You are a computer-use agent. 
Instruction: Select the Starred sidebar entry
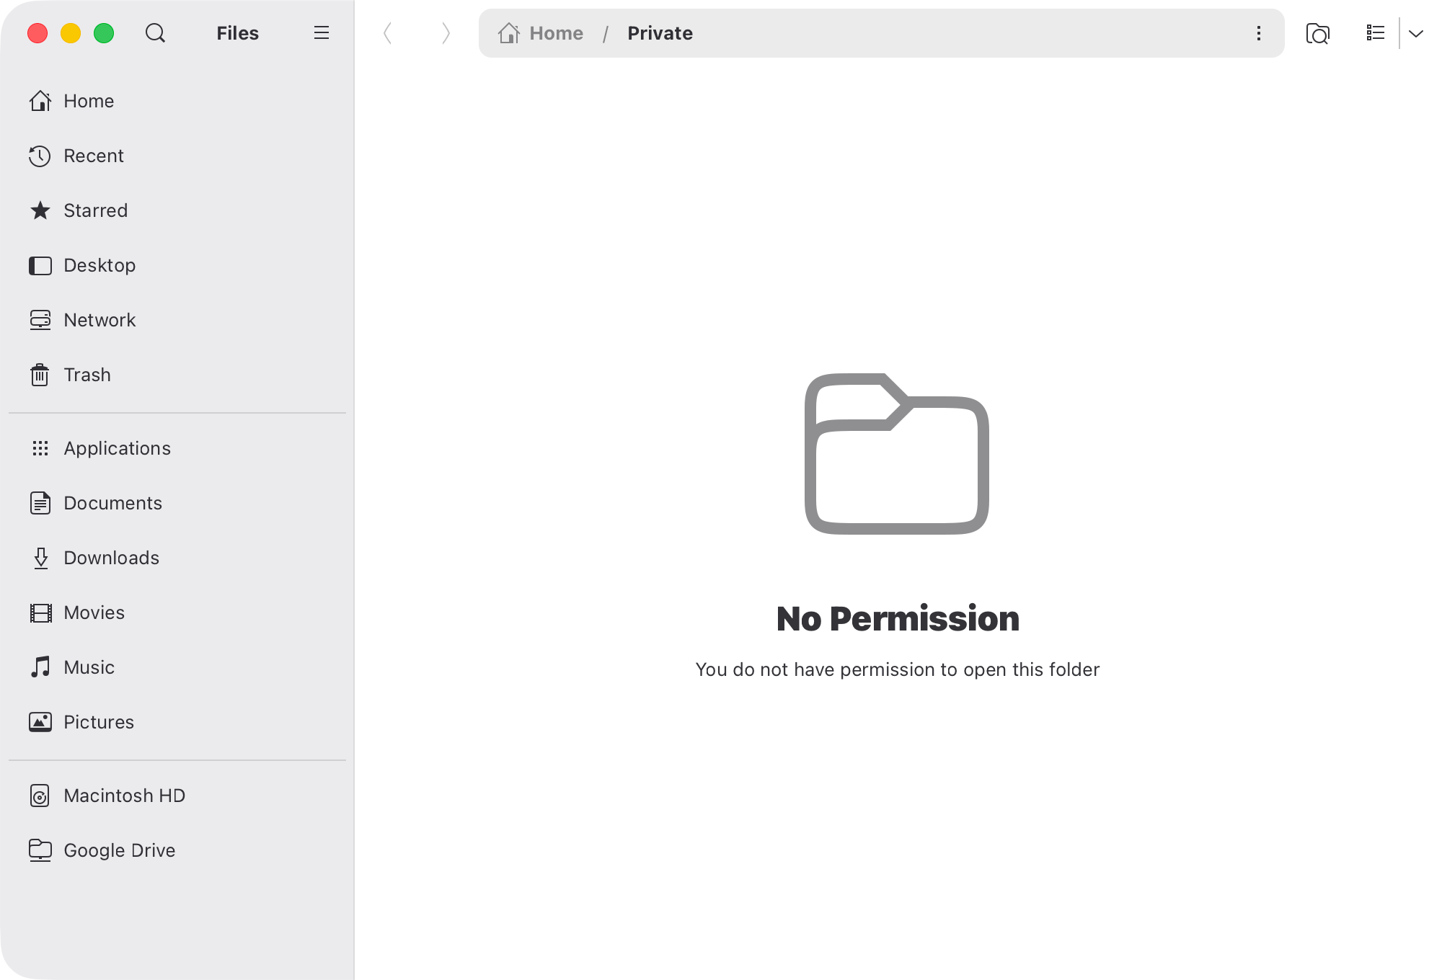[96, 210]
